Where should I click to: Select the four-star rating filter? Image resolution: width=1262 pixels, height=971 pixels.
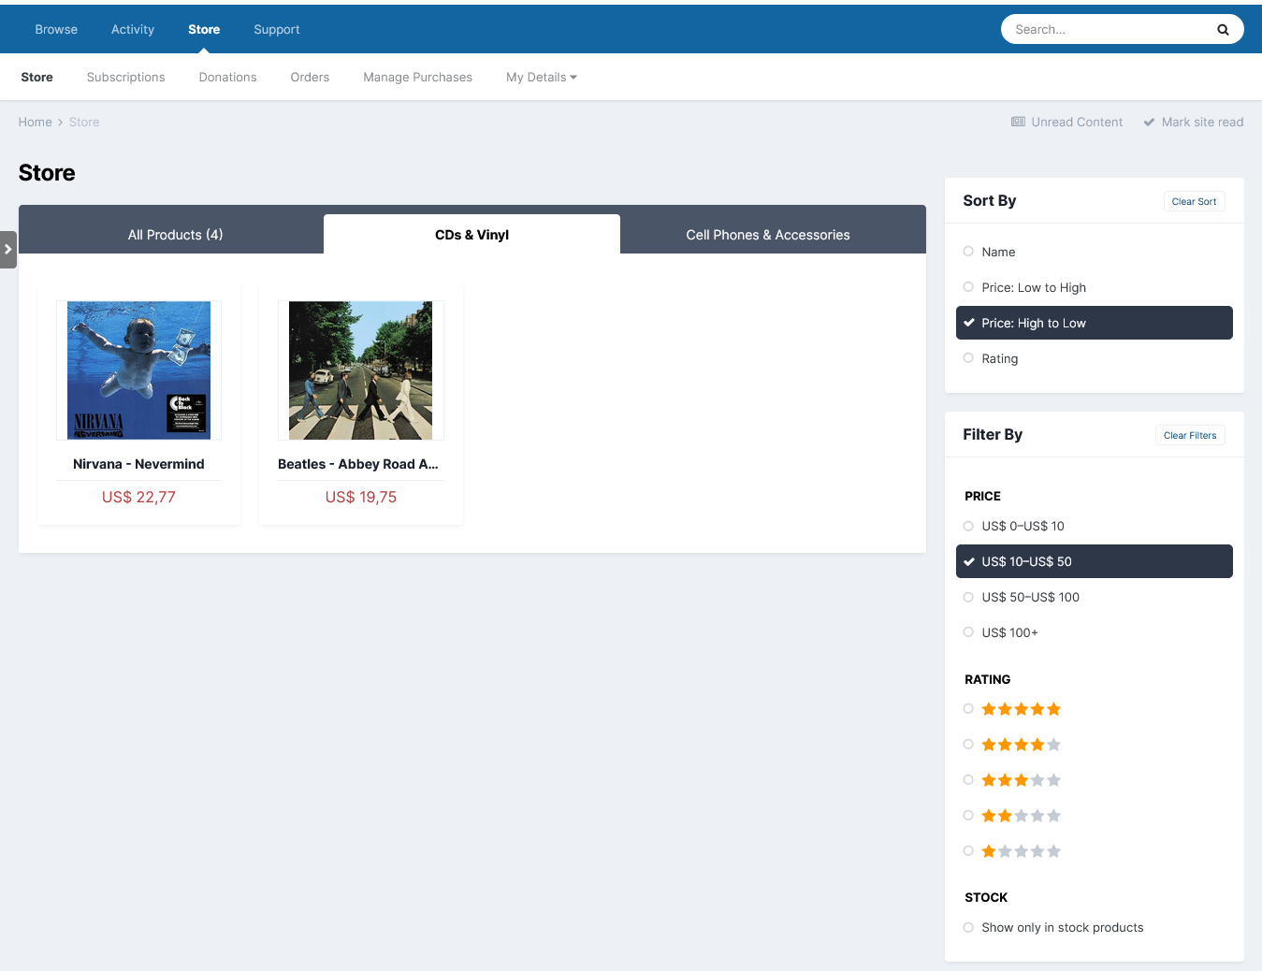pyautogui.click(x=1021, y=745)
